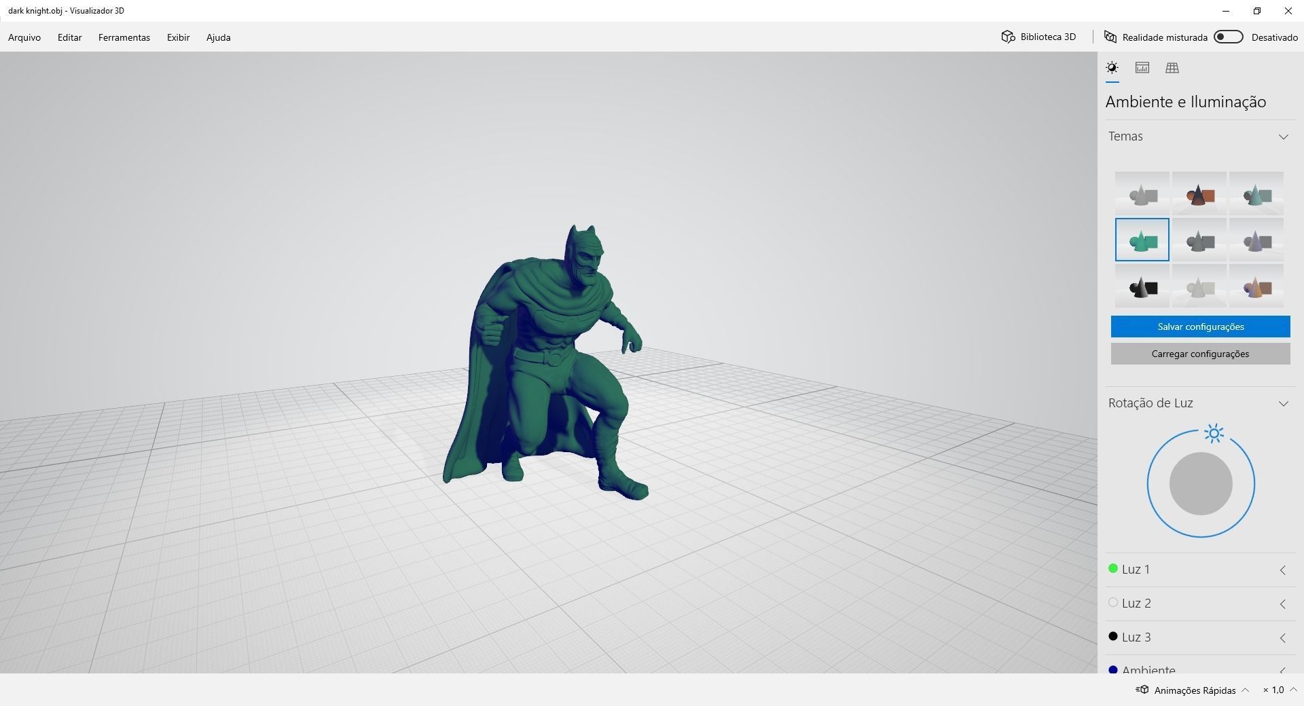Open the Ajuda menu
Image resolution: width=1304 pixels, height=706 pixels.
(x=219, y=37)
